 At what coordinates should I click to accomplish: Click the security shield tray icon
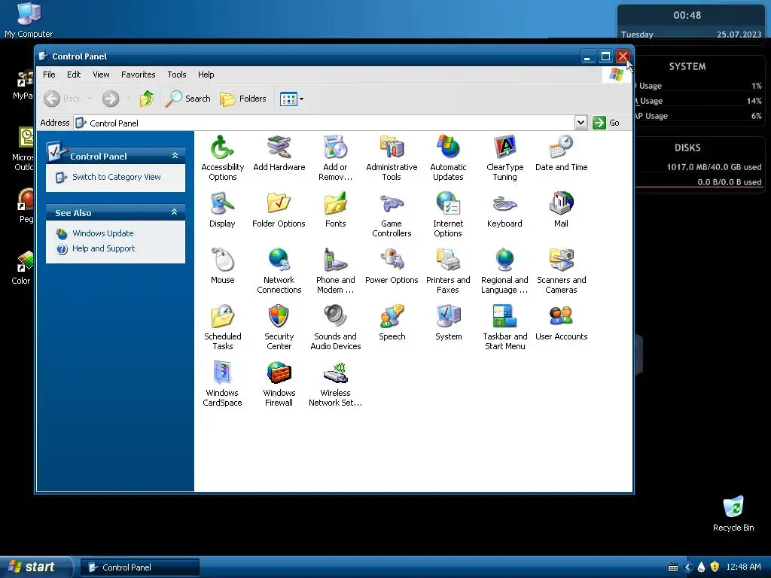click(x=715, y=567)
